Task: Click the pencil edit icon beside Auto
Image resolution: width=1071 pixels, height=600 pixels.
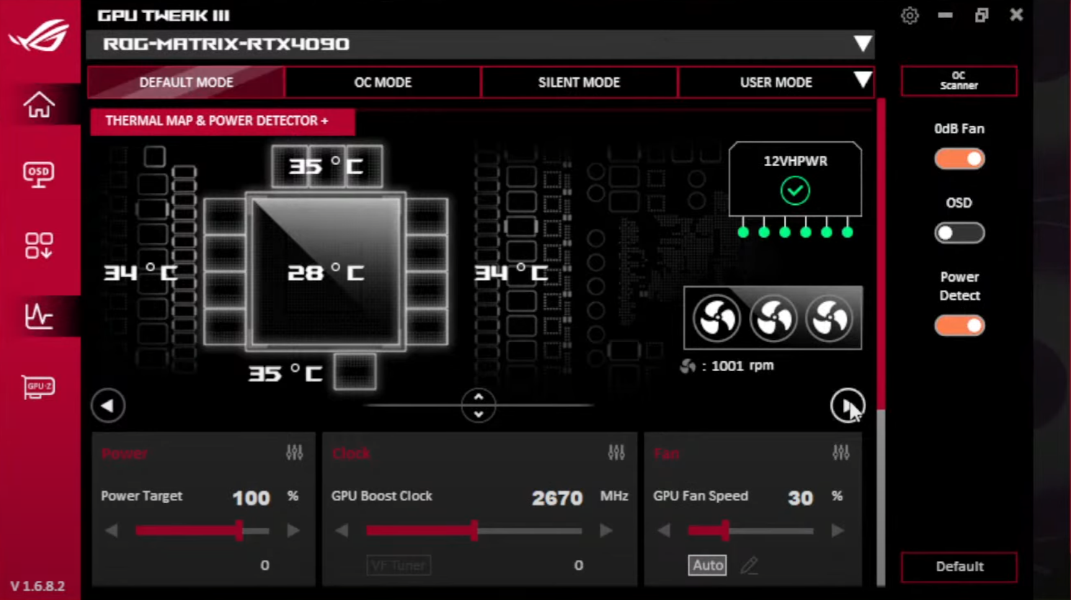Action: pyautogui.click(x=749, y=565)
